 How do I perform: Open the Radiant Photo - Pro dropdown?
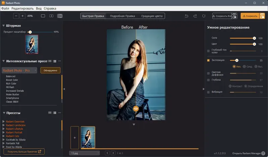point(19,70)
